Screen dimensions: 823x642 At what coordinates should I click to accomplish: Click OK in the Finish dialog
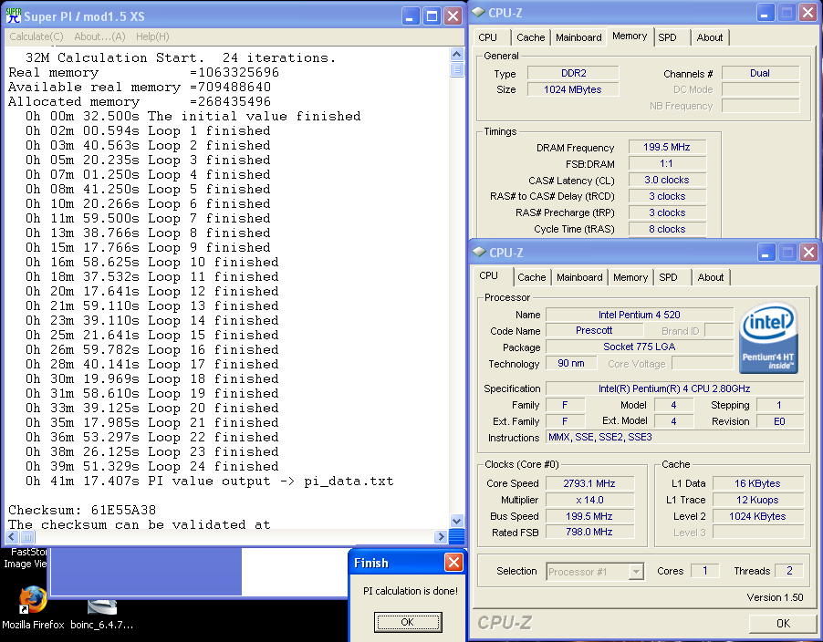408,622
